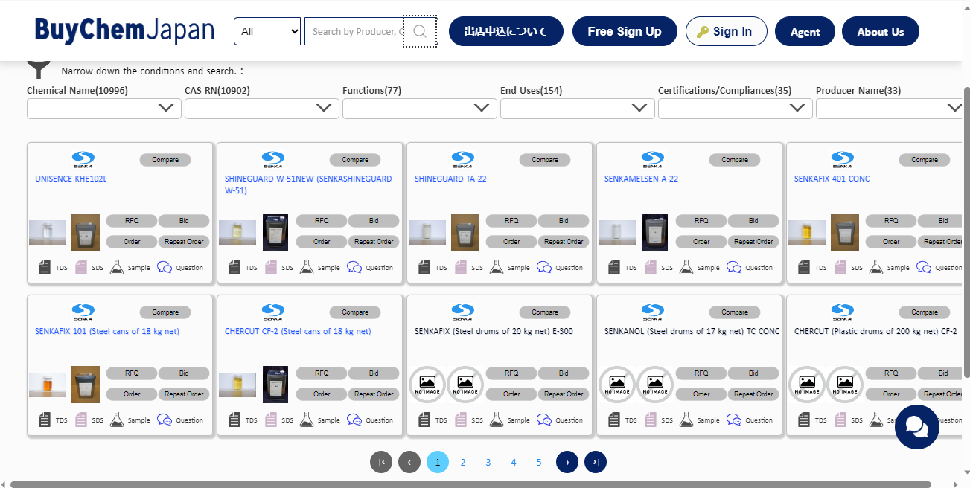The height and width of the screenshot is (488, 970).
Task: Go to results page 4
Action: click(514, 462)
